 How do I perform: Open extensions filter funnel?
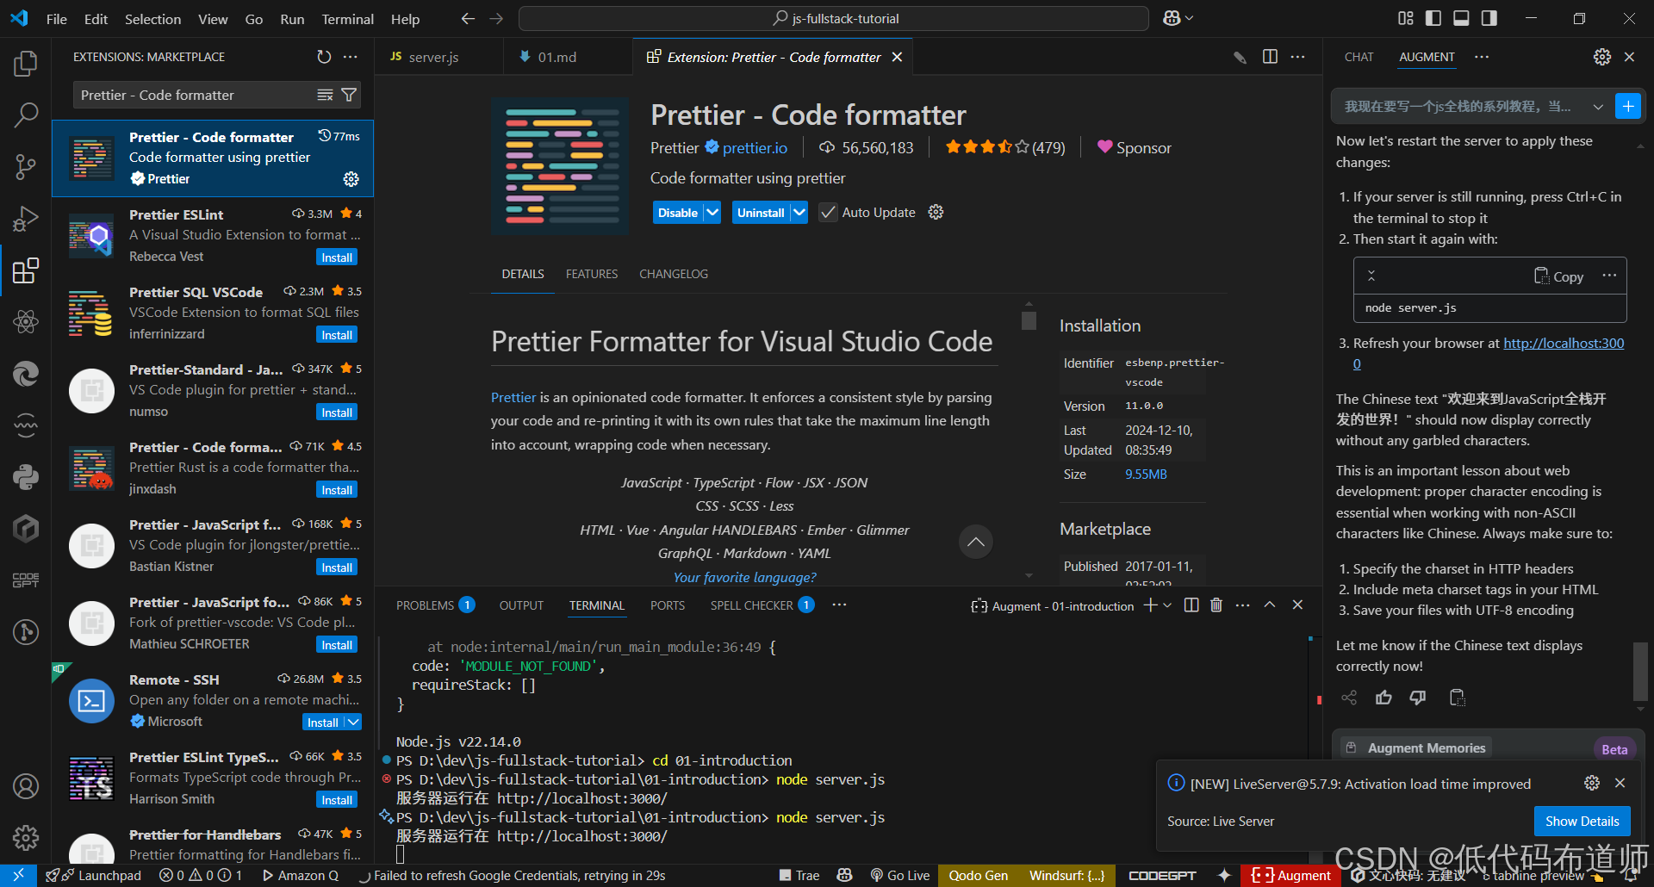point(349,95)
